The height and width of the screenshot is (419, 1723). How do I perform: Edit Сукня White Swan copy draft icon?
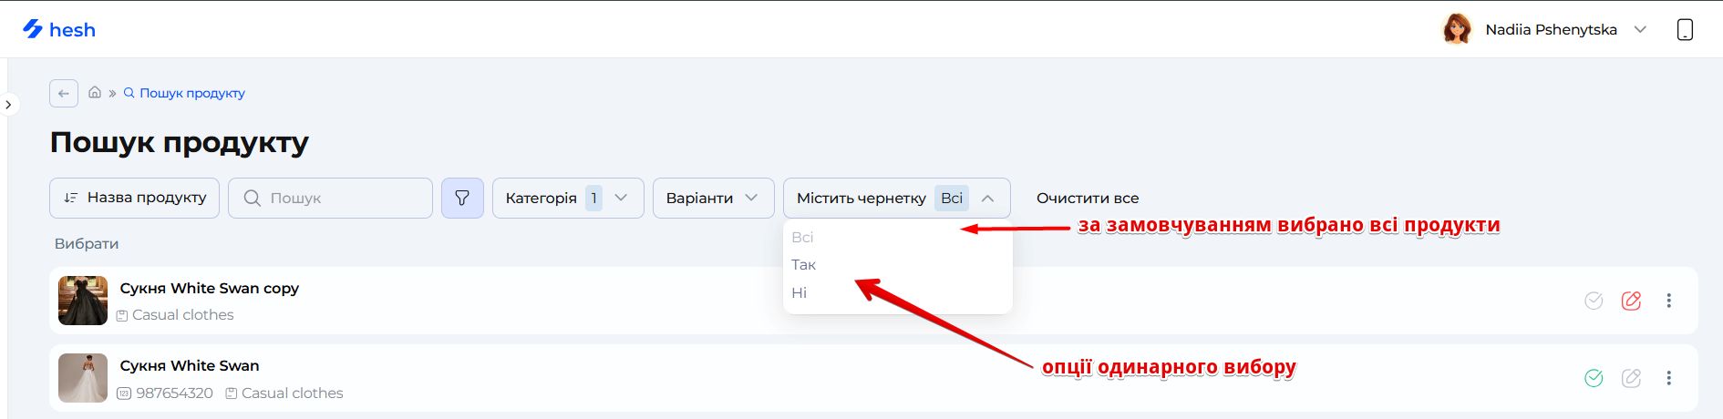1631,301
